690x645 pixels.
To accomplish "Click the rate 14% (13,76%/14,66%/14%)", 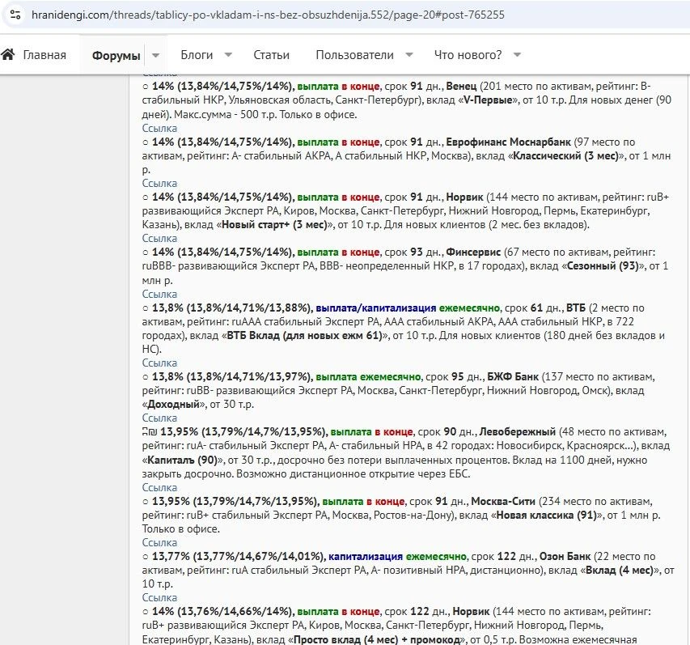I will (x=222, y=612).
